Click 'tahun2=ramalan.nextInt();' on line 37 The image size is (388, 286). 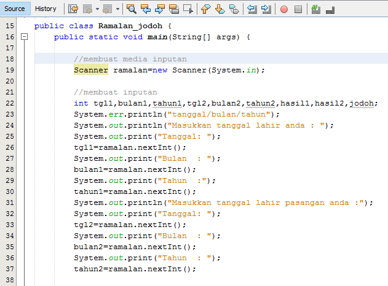coord(135,269)
